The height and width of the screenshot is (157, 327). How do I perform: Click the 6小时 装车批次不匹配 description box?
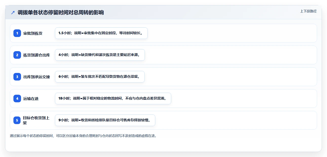pos(100,77)
